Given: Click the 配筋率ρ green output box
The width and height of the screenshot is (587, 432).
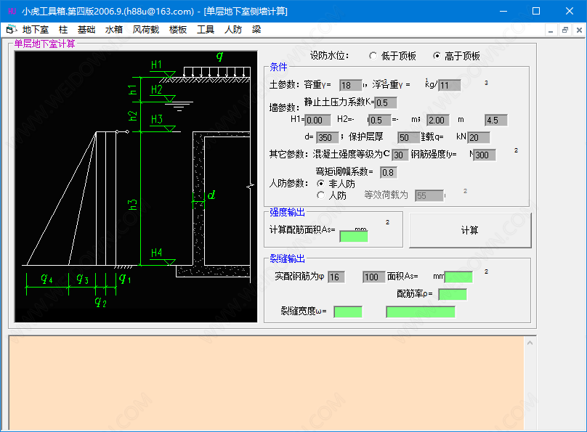Looking at the screenshot, I should point(453,294).
